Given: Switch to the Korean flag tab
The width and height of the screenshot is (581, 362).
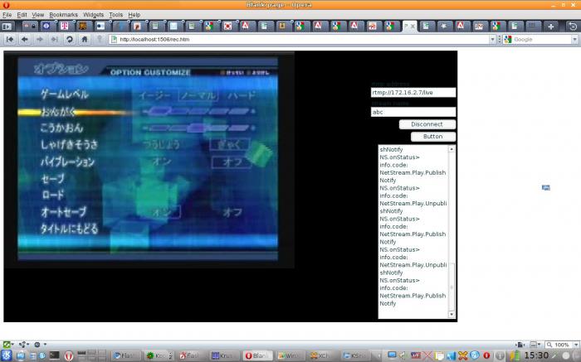Looking at the screenshot, I should [x=227, y=27].
